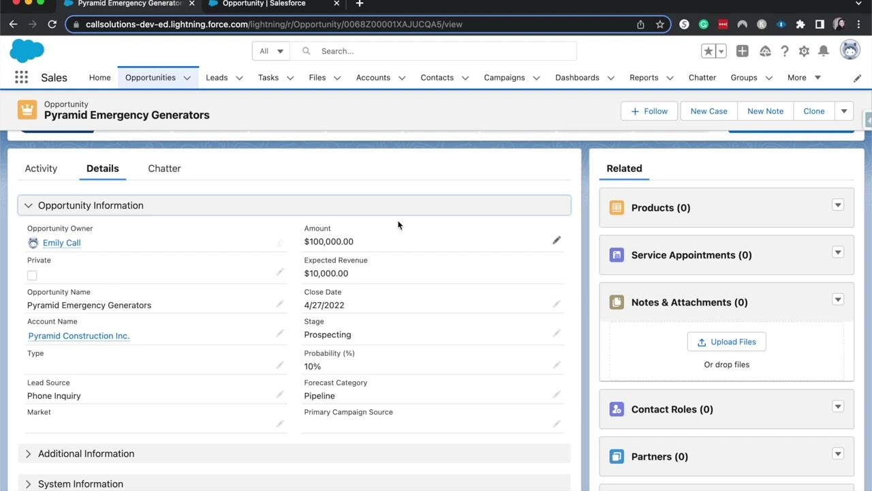The image size is (872, 491).
Task: Click the Clone button
Action: point(814,111)
